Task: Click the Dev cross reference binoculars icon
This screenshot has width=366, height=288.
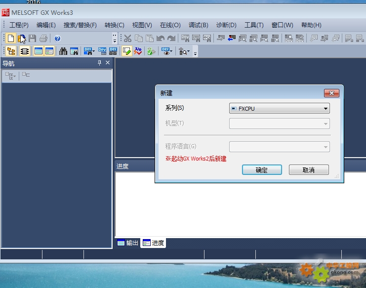Action: click(88, 51)
